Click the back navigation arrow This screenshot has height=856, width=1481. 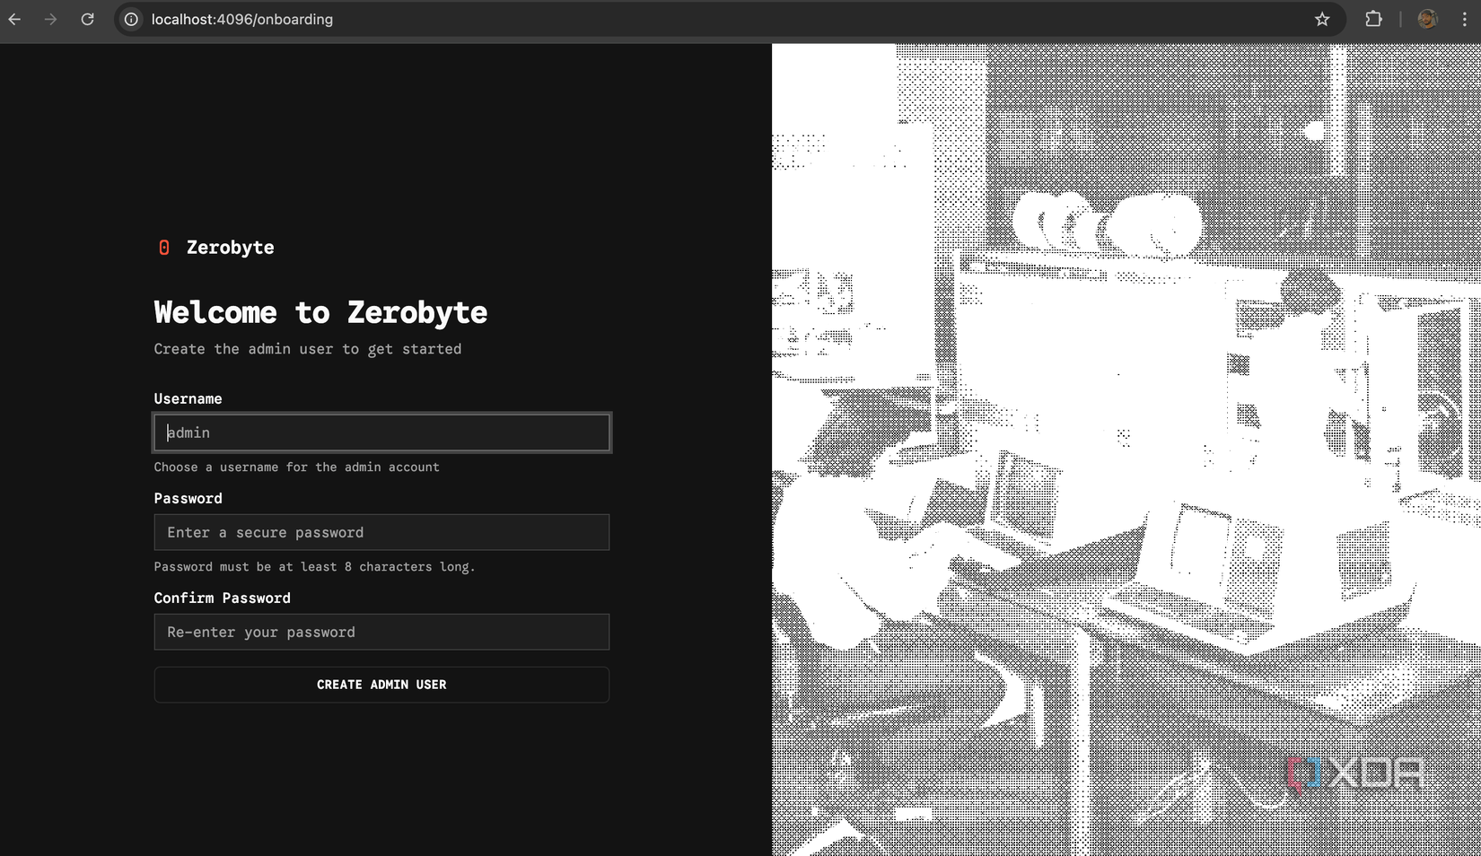pos(14,19)
